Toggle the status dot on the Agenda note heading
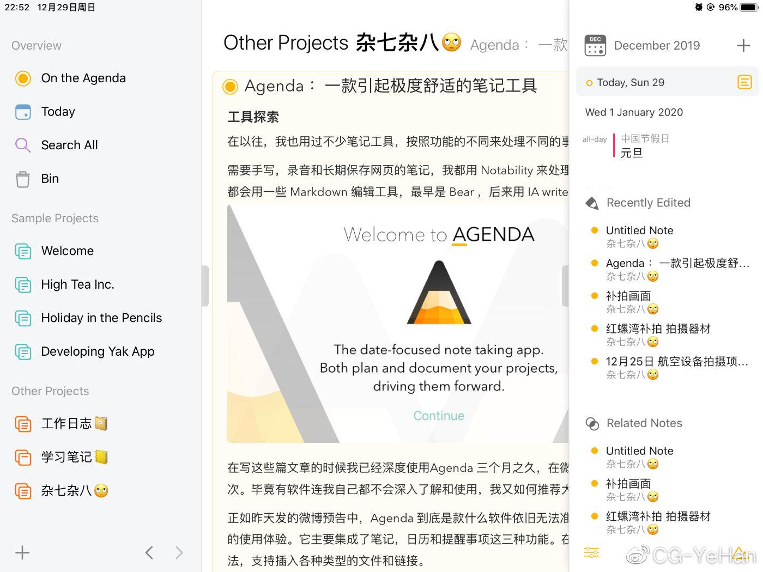 coord(230,86)
